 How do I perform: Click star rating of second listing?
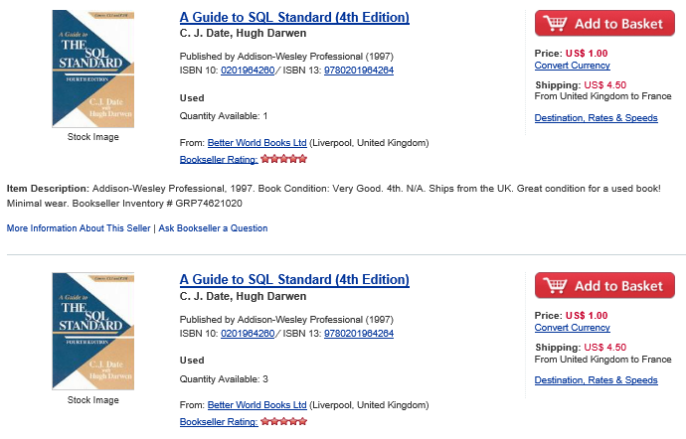[284, 421]
